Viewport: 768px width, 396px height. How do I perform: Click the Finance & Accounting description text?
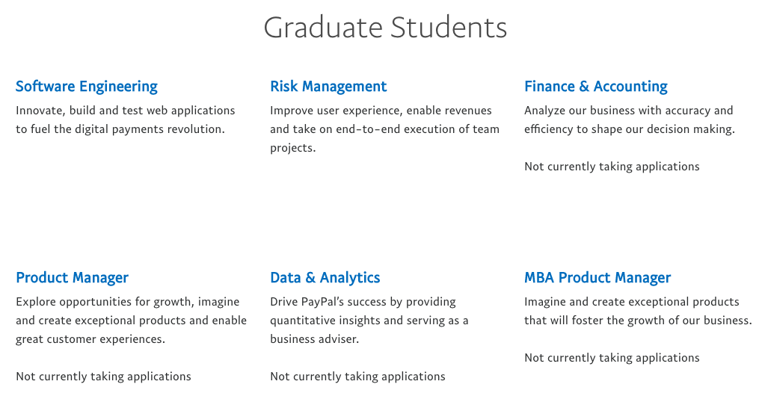click(x=629, y=120)
